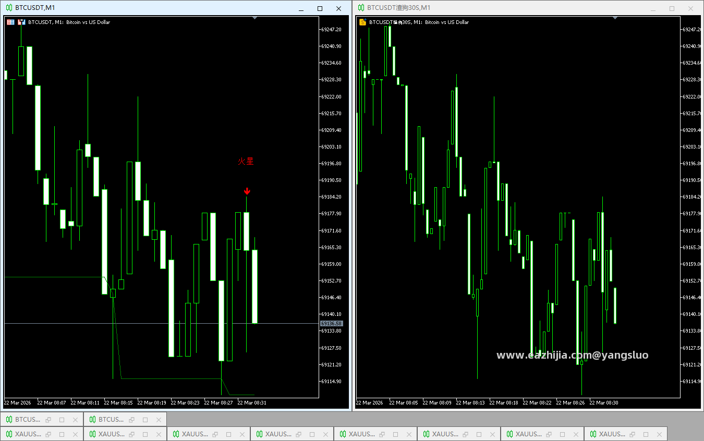Click time label 22 Mar 08:09
This screenshot has height=441, width=704.
click(437, 402)
